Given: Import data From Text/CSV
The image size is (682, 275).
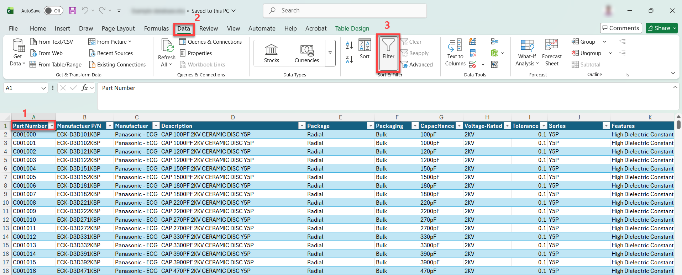Looking at the screenshot, I should click(52, 42).
